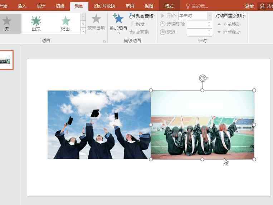This screenshot has width=273, height=205.
Task: Click the bottom-center resize handle
Action: (x=202, y=160)
